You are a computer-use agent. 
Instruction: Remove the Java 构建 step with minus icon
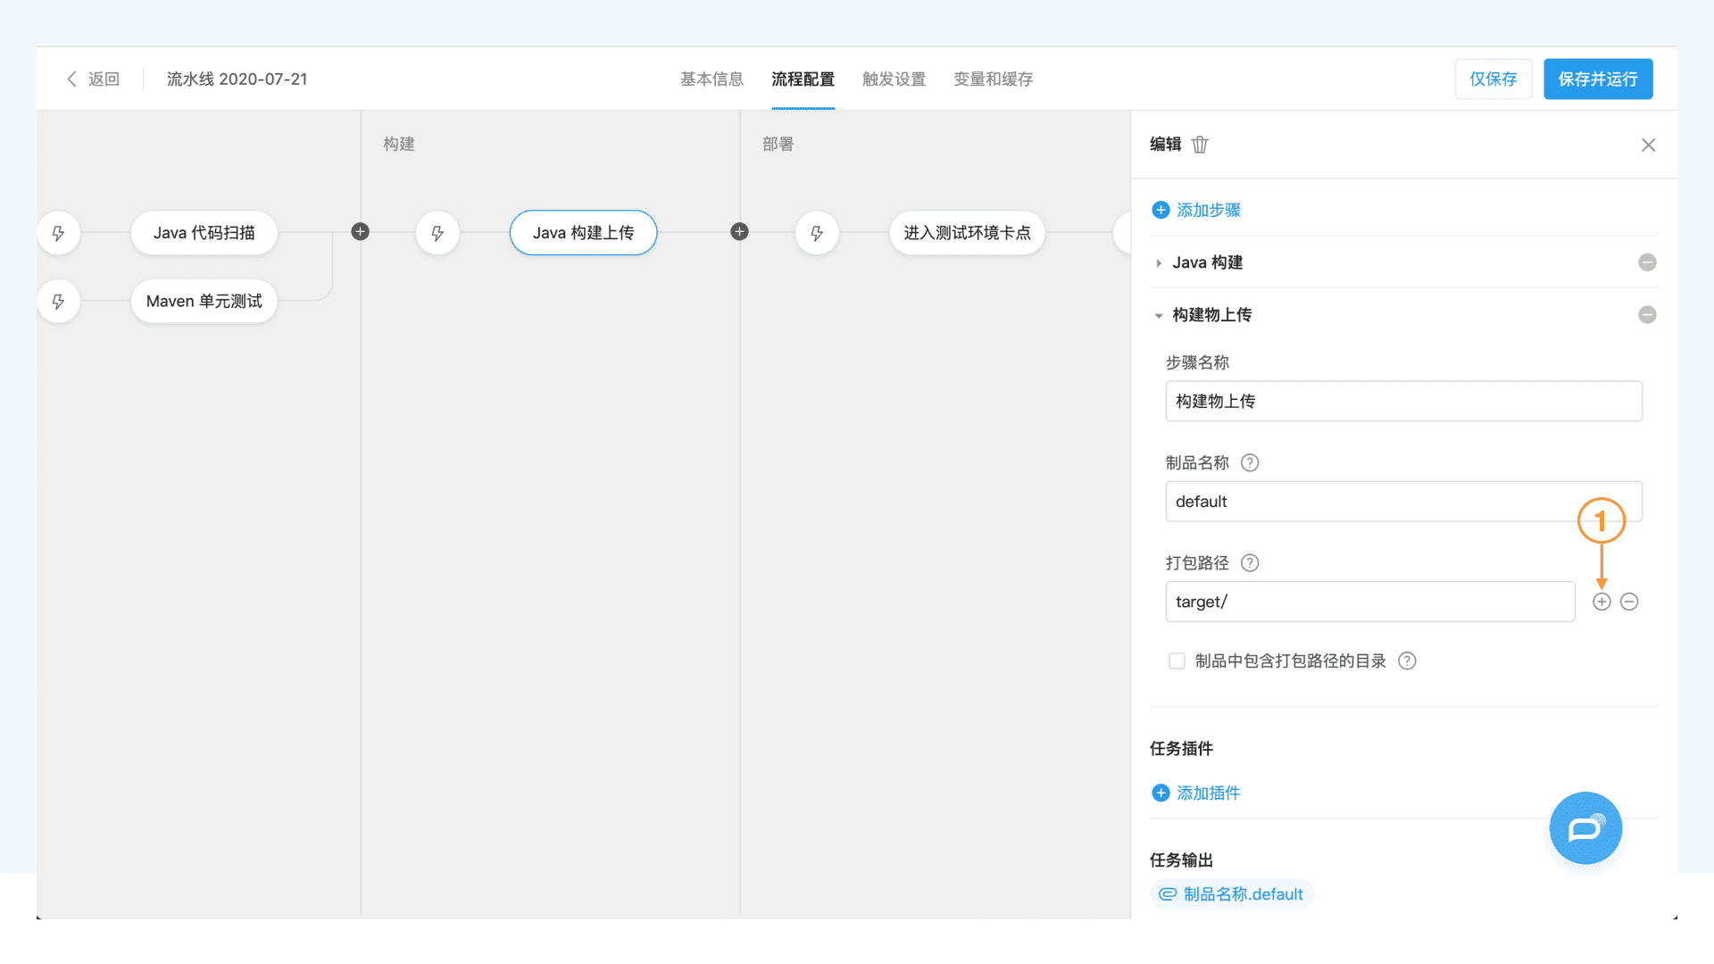[1647, 262]
